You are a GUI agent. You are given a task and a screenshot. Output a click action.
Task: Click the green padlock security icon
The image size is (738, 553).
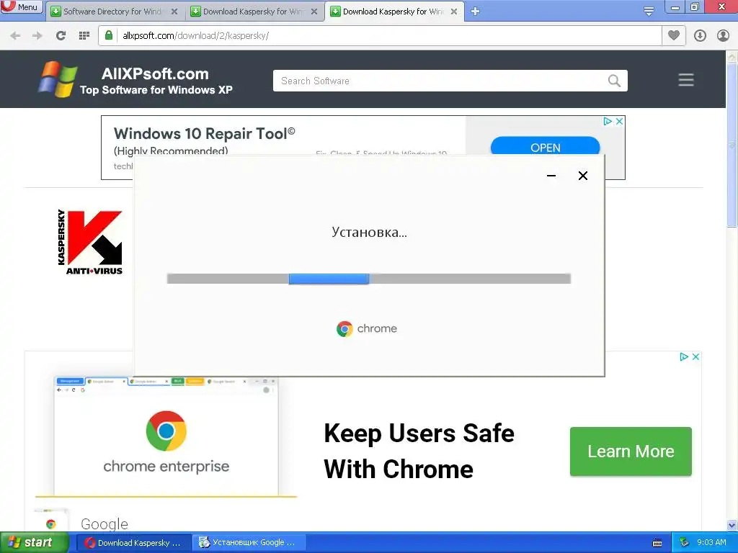pyautogui.click(x=109, y=35)
